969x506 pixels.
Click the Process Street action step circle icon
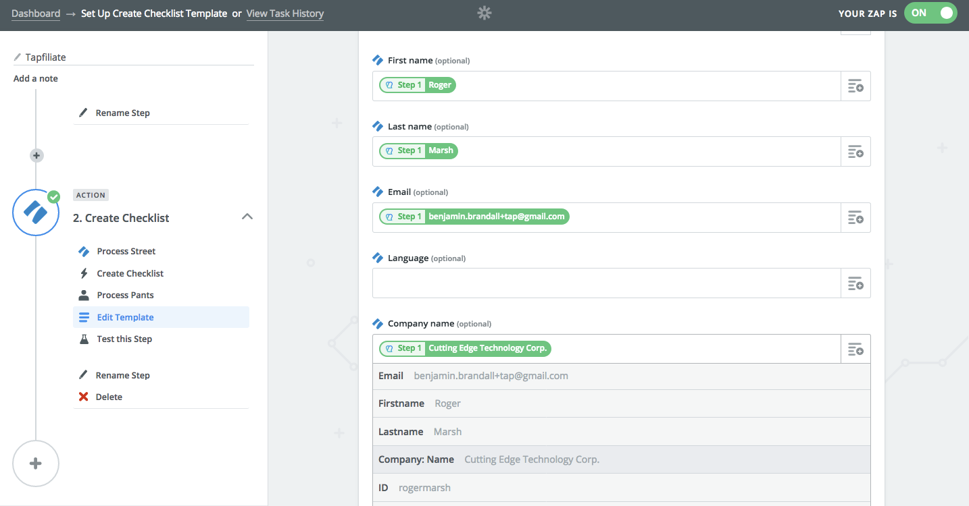[36, 213]
